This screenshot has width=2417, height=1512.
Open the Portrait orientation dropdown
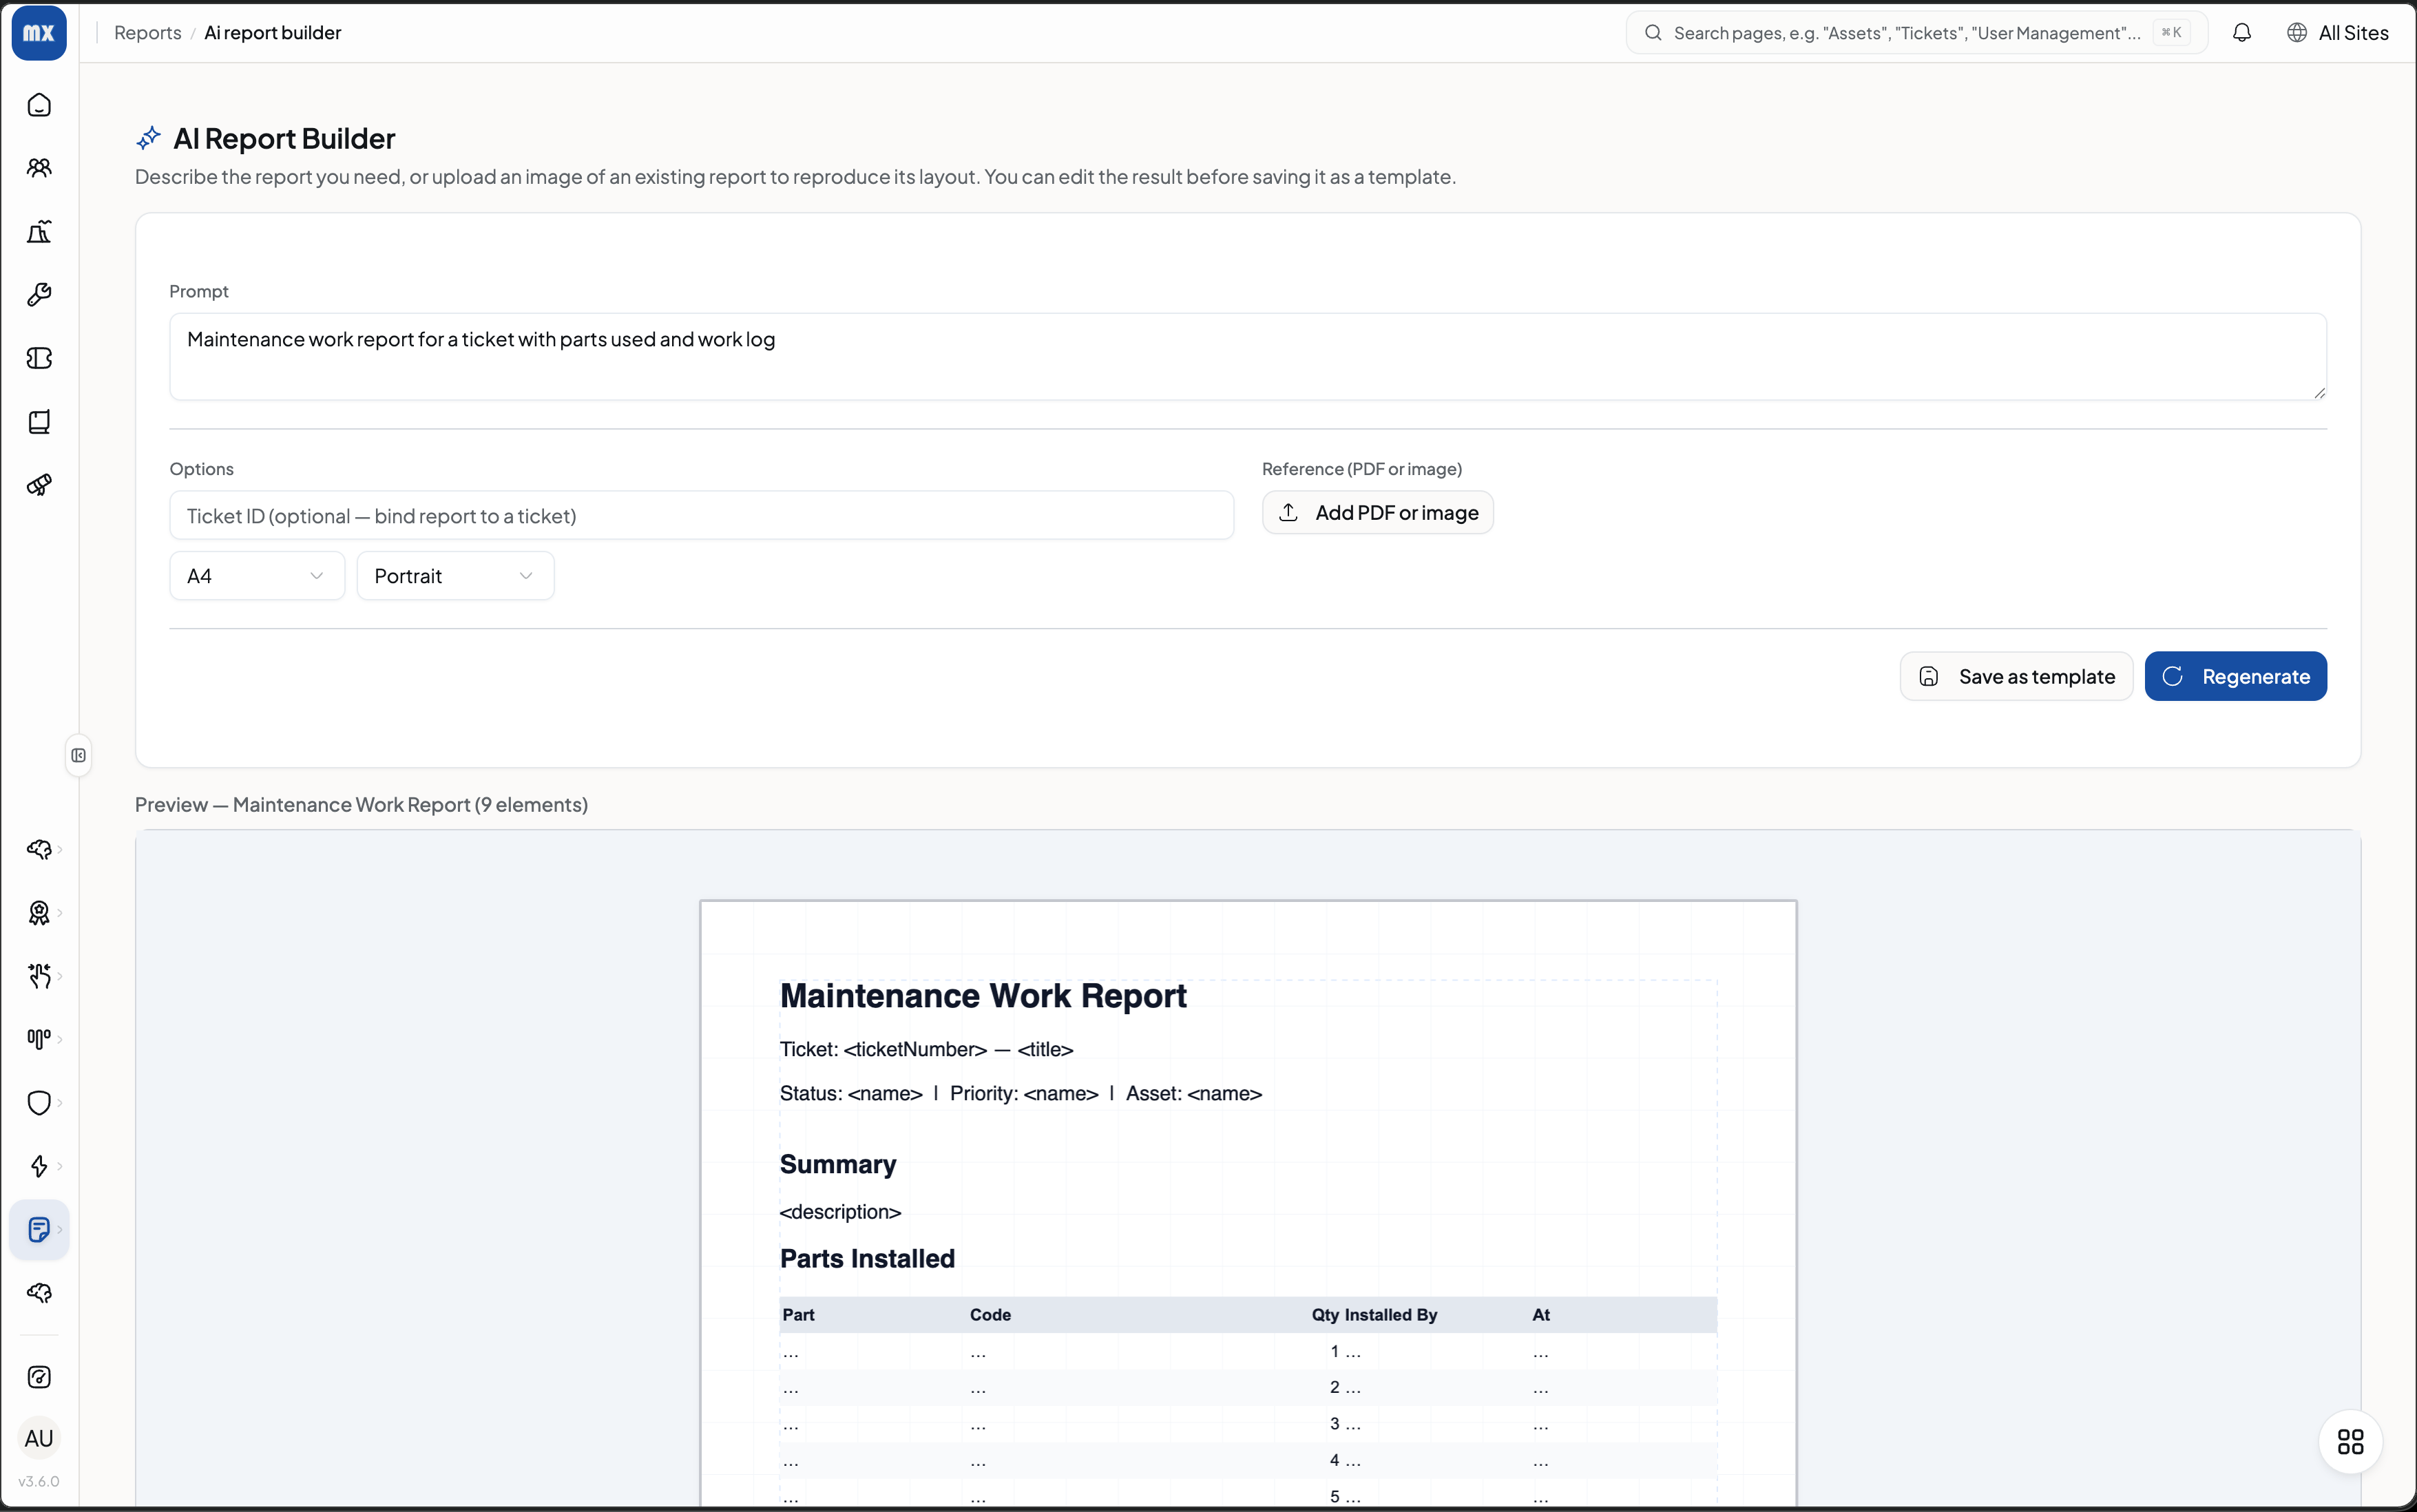click(x=455, y=576)
